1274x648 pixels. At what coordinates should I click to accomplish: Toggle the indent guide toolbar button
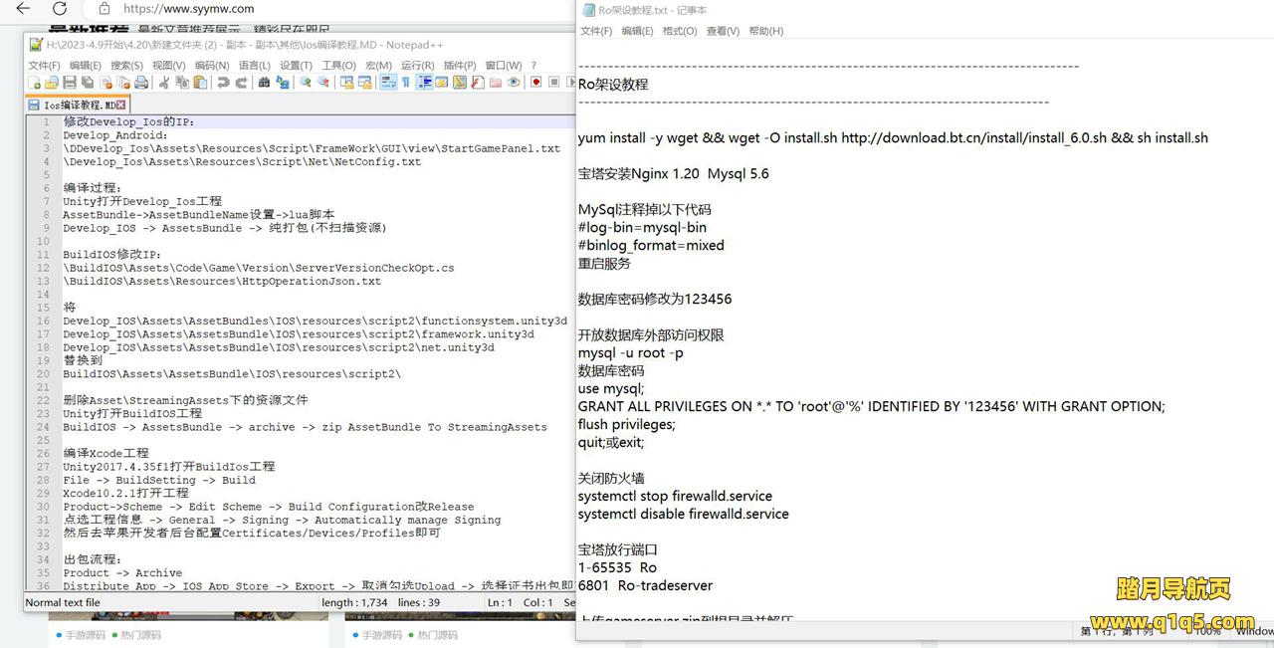[424, 83]
